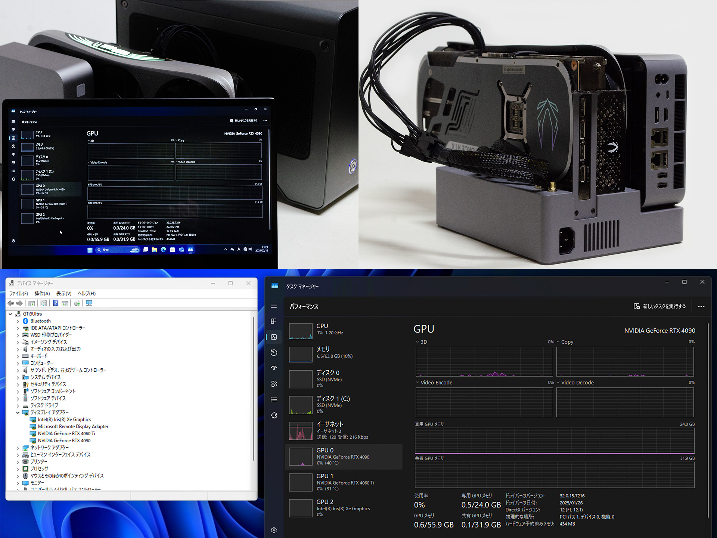The image size is (717, 538).
Task: Expand the ネットワーク アダプター category
Action: click(x=18, y=448)
